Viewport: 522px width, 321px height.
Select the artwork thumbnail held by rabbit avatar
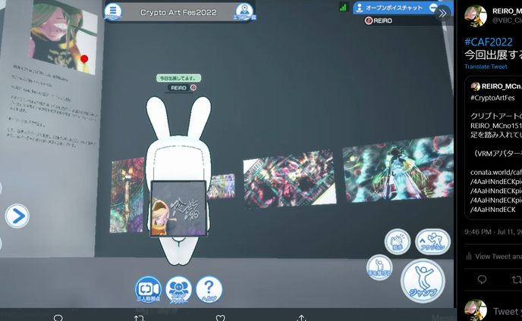tap(178, 208)
